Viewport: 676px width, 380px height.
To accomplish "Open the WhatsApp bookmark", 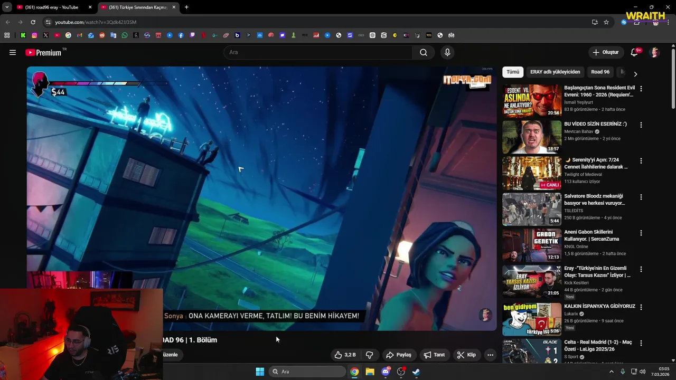I will point(125,35).
